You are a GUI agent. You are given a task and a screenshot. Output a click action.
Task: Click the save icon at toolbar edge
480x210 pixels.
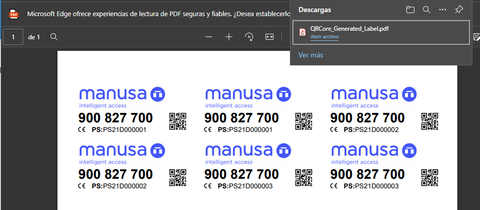click(x=476, y=37)
